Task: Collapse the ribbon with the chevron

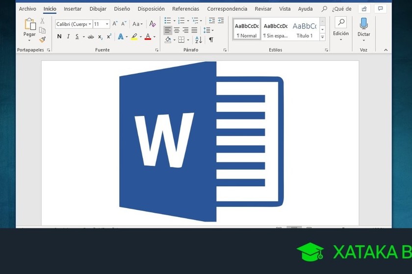Action: pos(386,50)
